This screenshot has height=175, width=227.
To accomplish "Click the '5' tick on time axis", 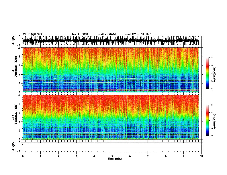I will [112, 156].
